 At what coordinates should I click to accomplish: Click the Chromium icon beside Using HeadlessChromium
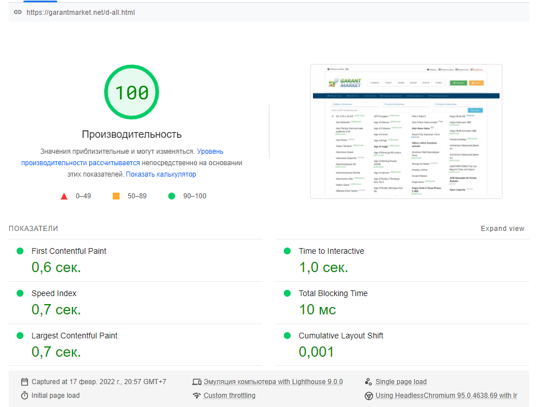368,396
